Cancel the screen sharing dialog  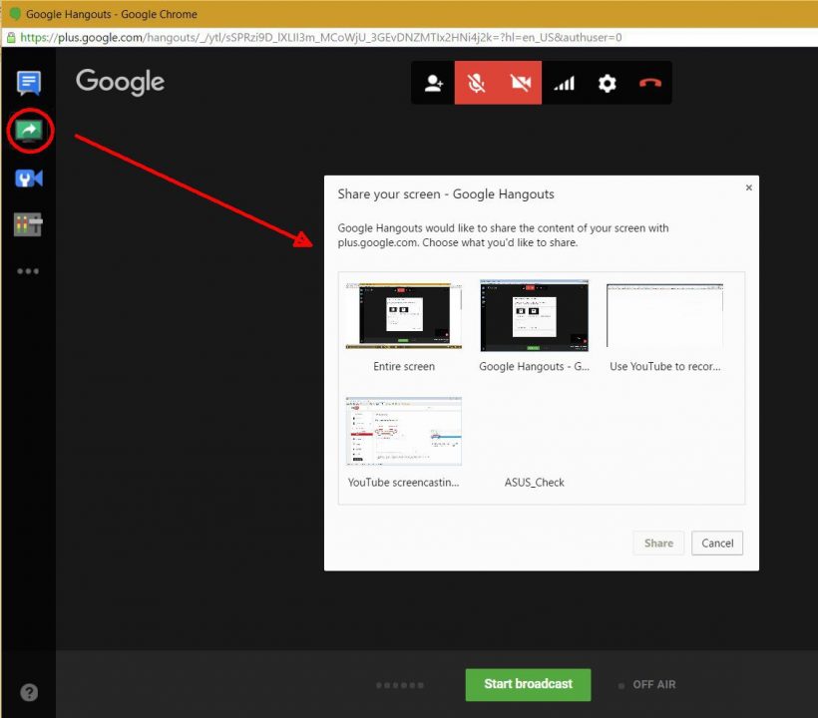pos(716,542)
